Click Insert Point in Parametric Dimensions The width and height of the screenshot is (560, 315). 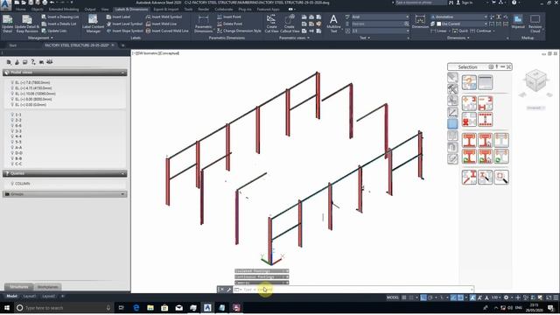(x=229, y=17)
